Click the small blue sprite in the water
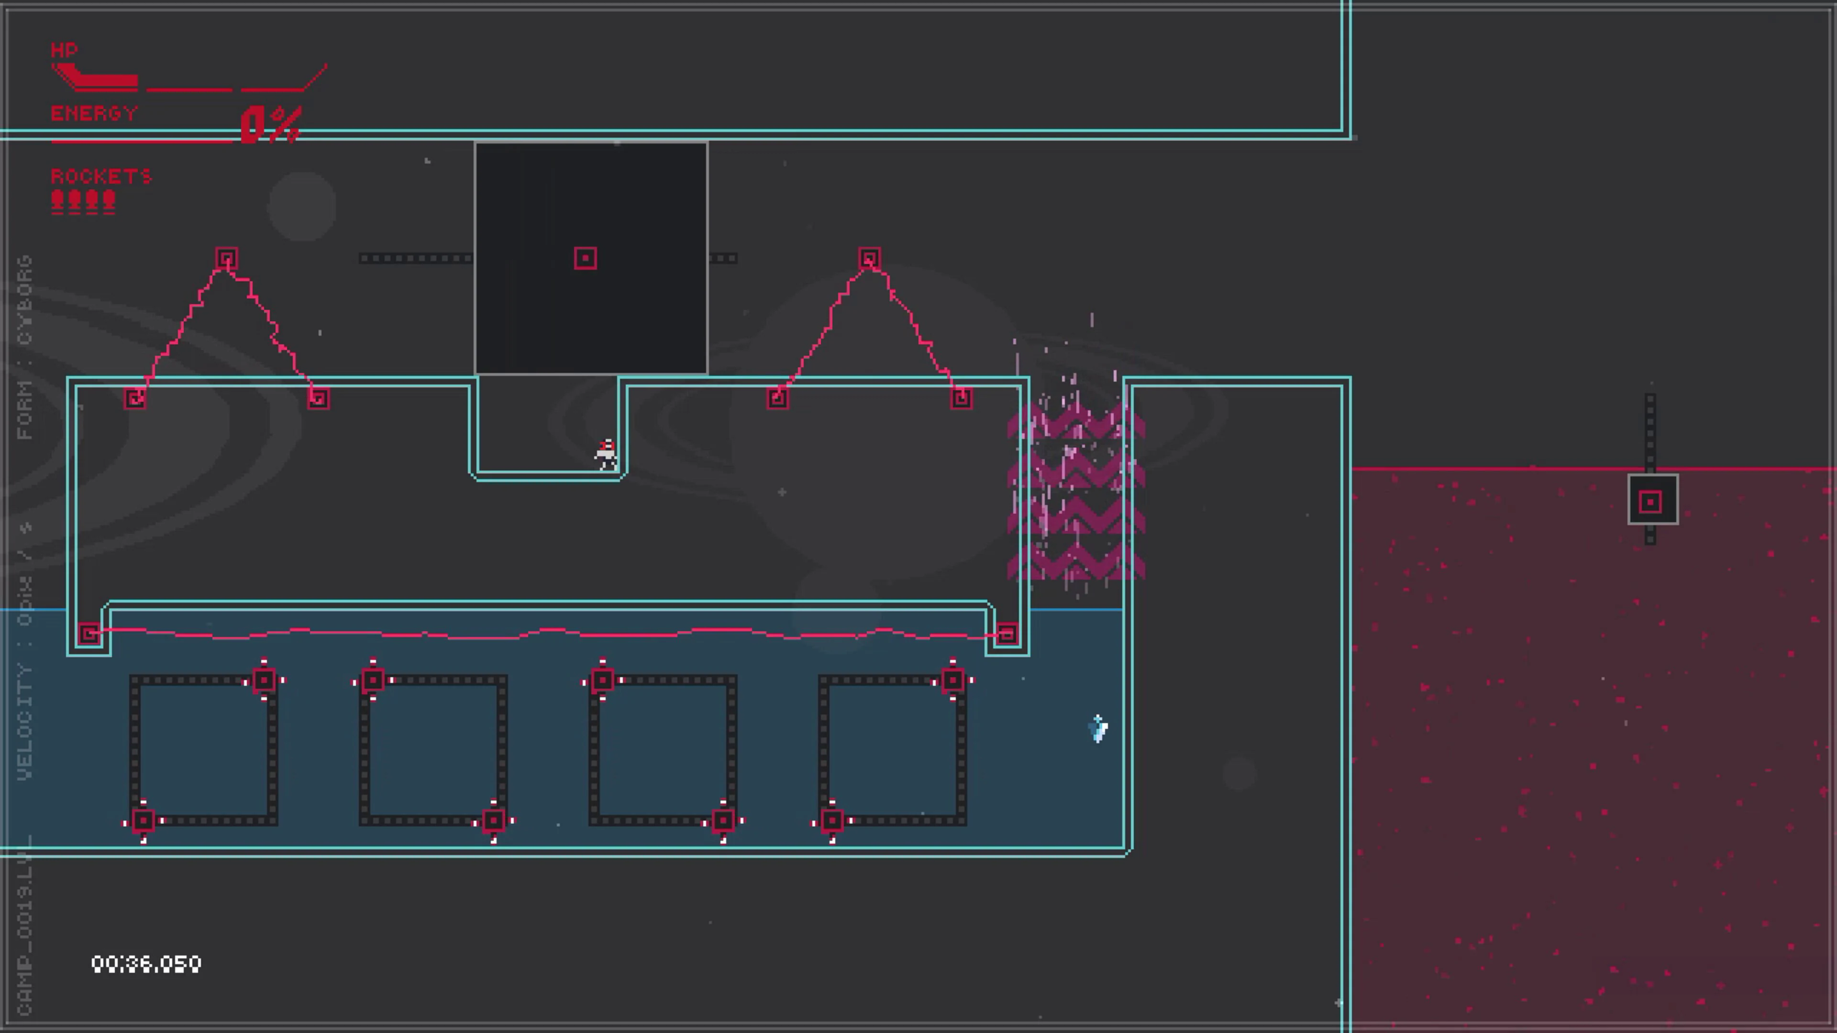This screenshot has height=1033, width=1837. (x=1097, y=728)
